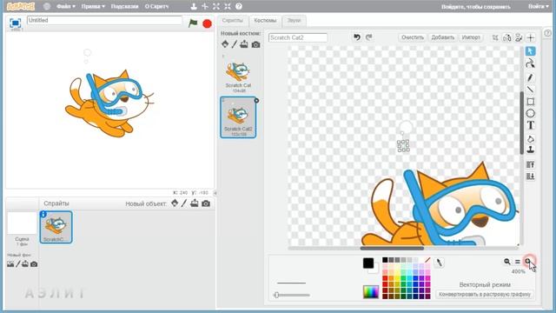This screenshot has width=556, height=313.
Task: Zoom in on the paint canvas
Action: (527, 262)
